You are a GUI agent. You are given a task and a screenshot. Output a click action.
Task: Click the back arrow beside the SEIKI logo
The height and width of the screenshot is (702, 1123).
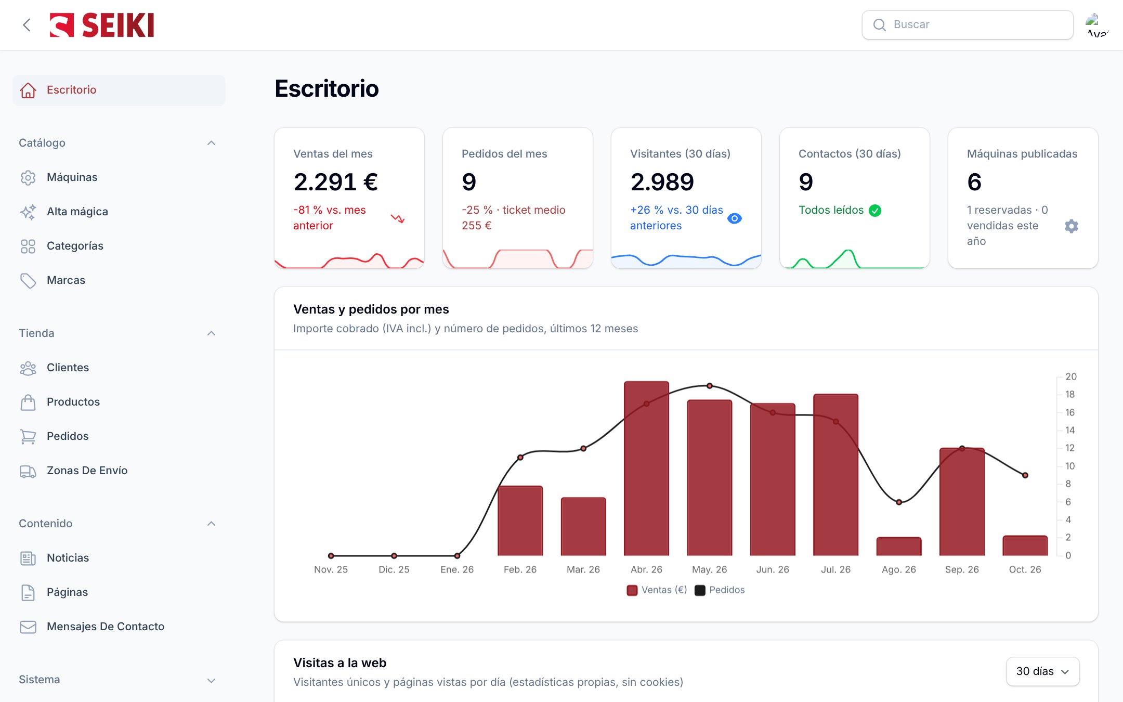[x=27, y=25]
